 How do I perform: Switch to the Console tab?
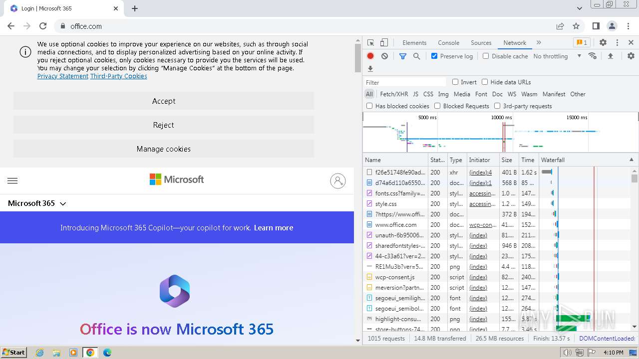[x=448, y=43]
